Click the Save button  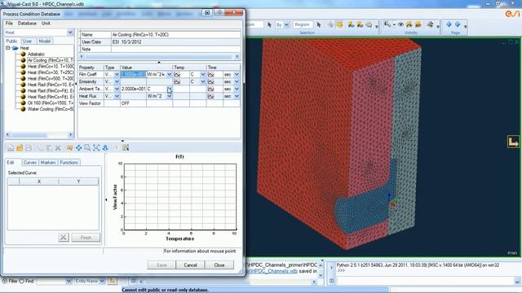pos(161,265)
